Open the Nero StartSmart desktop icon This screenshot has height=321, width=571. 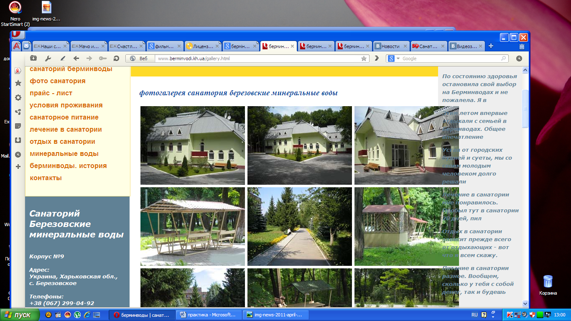(x=15, y=14)
